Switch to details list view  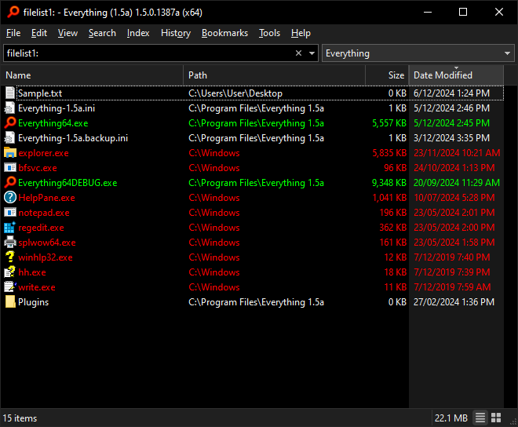point(481,418)
